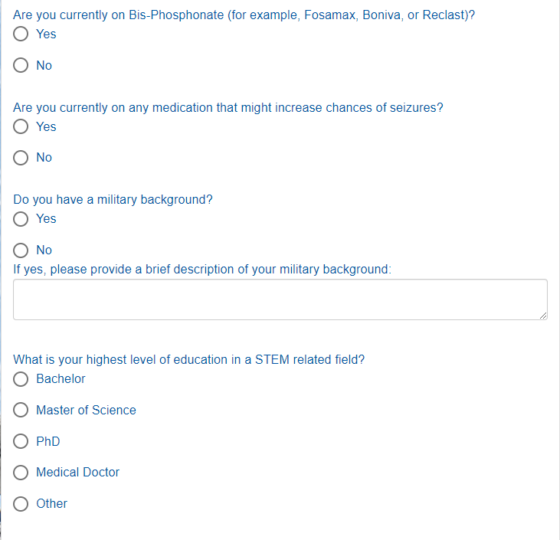This screenshot has height=540, width=560.
Task: Click the Master of Science radio circle
Action: 21,411
